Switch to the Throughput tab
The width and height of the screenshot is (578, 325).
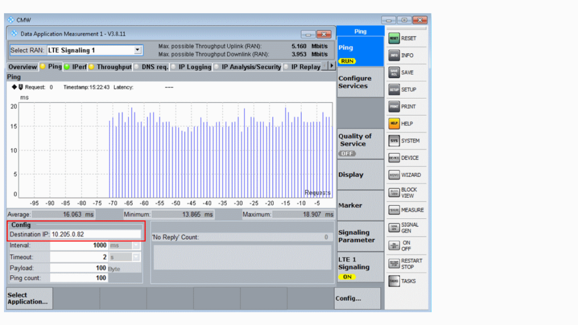[110, 67]
